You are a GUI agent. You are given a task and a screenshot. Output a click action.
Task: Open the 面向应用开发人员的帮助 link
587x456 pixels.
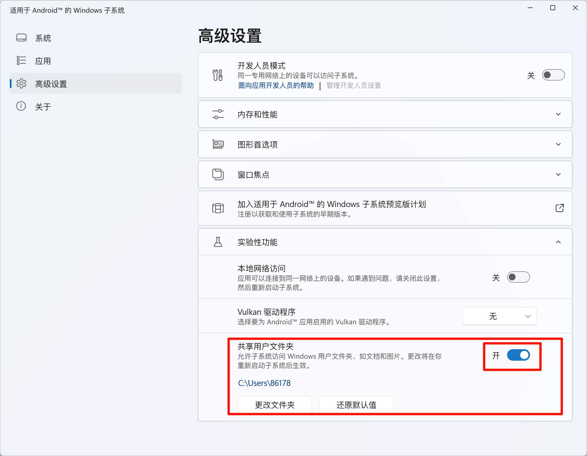point(276,85)
